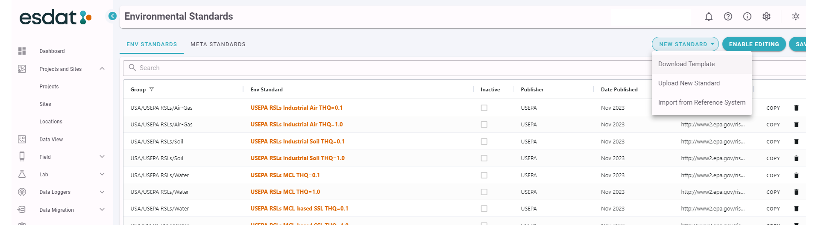The height and width of the screenshot is (225, 818).
Task: Toggle Inactive for MCL THQ=1.0
Action: coord(484,192)
